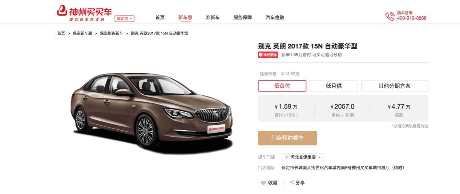The height and width of the screenshot is (194, 460).
Task: Click the 分享 share icon
Action: 291,182
